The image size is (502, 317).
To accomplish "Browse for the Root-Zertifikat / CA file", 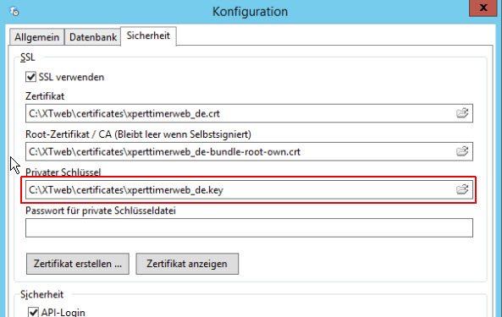I will coord(462,151).
